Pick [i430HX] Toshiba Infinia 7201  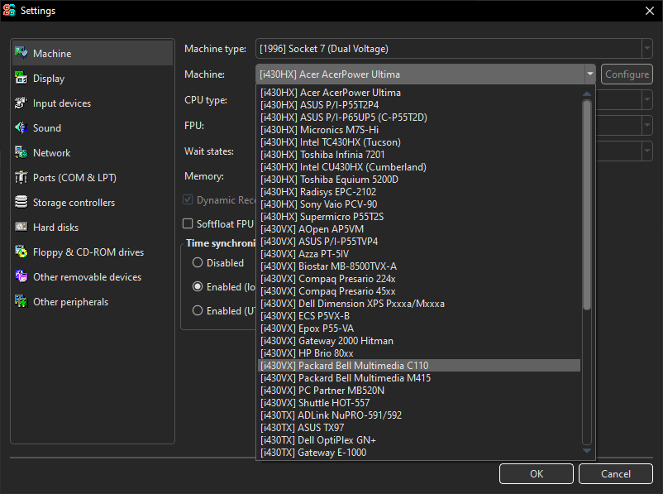(419, 155)
